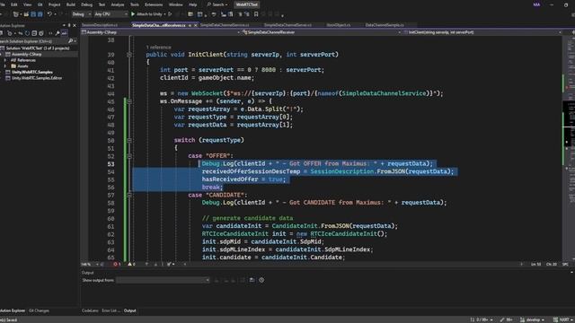Open the SimpleDataChannelReceiver class navigation dropdown

point(322,32)
